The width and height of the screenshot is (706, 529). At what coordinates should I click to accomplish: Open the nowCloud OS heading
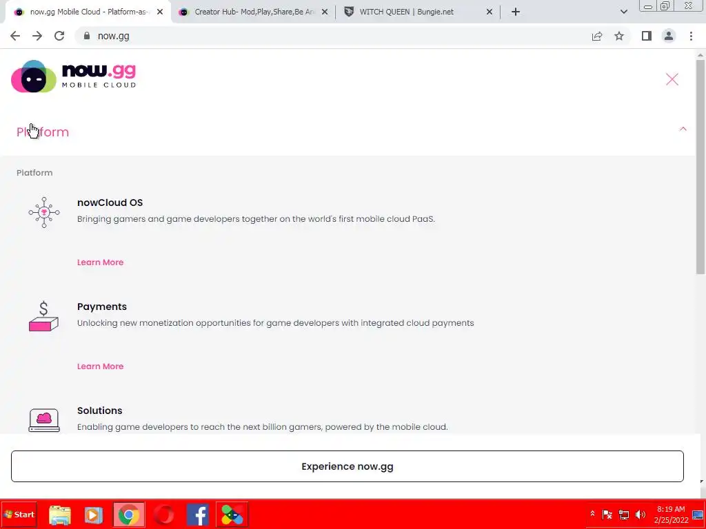[x=110, y=203]
